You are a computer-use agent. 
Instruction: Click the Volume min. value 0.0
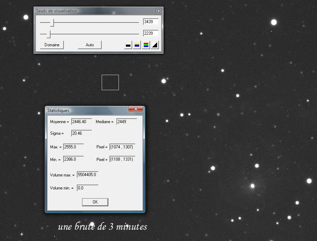88,188
